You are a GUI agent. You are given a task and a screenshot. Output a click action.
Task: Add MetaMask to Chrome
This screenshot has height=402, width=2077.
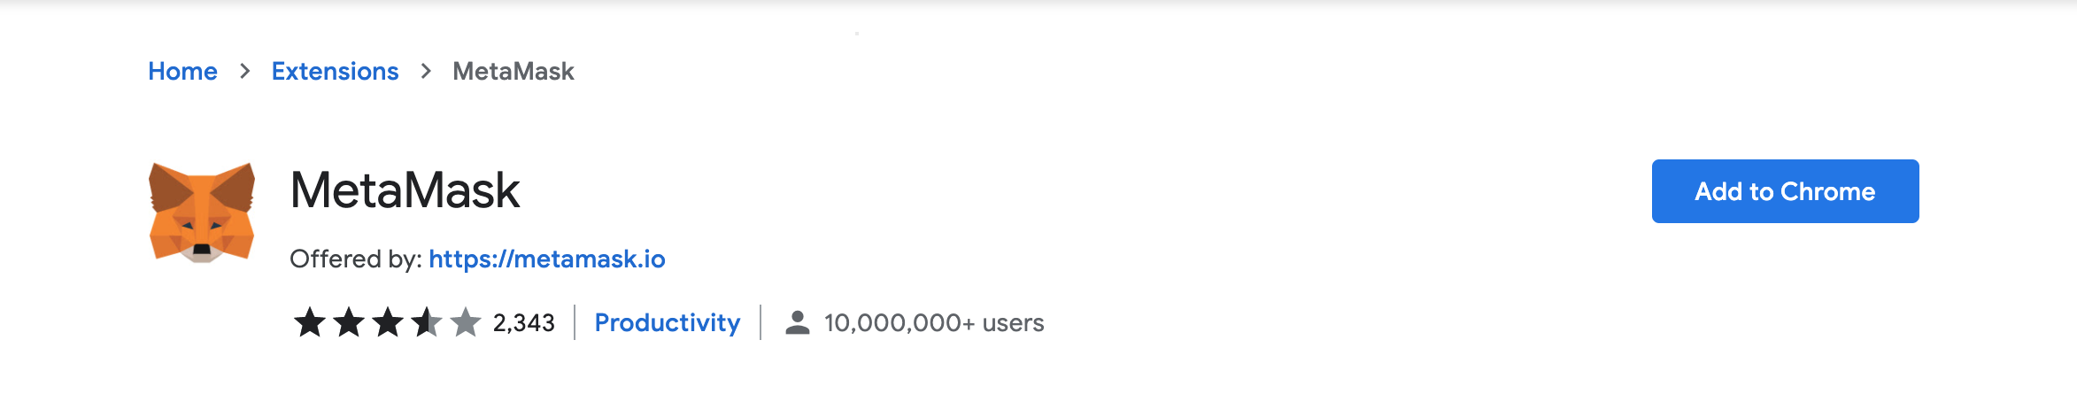point(1785,191)
